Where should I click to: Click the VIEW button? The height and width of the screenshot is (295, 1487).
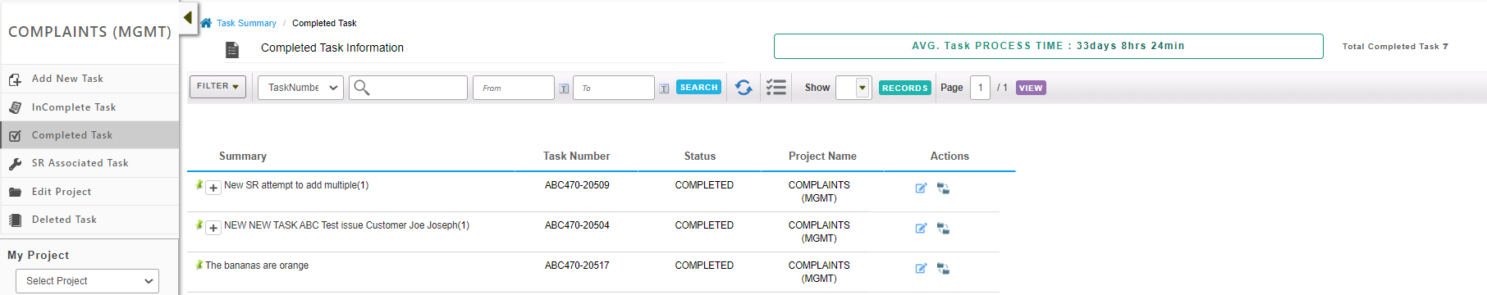(x=1031, y=88)
